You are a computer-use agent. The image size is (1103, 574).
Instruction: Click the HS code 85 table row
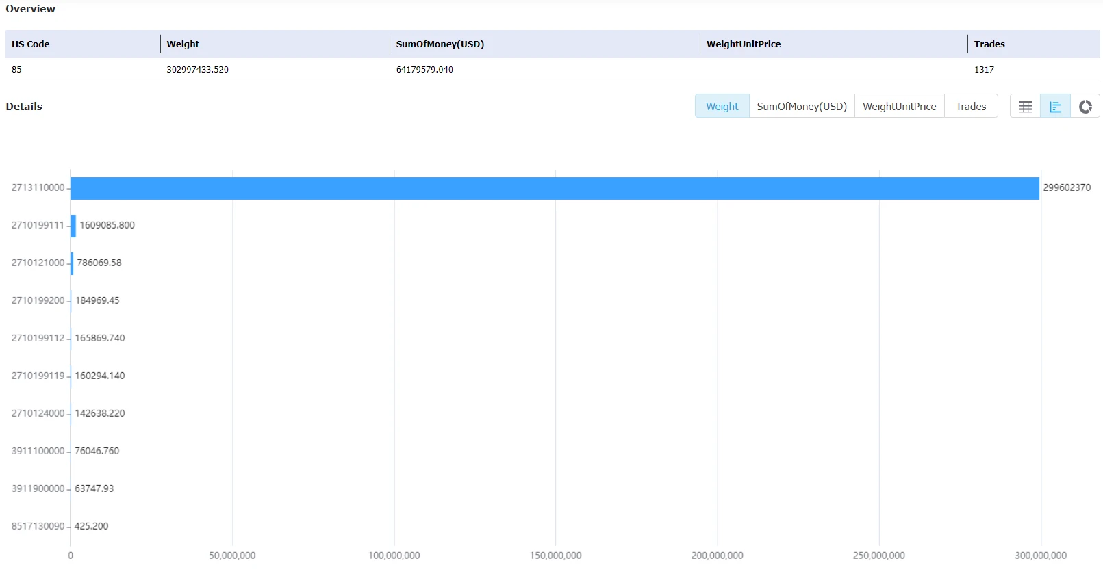[553, 70]
